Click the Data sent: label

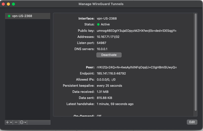click(x=87, y=98)
